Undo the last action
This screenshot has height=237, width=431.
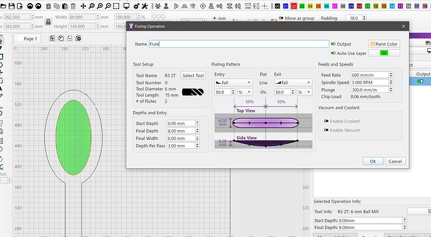pyautogui.click(x=30, y=6)
